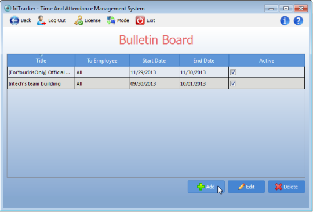Click the Exit label in toolbar
The width and height of the screenshot is (313, 212).
click(151, 20)
